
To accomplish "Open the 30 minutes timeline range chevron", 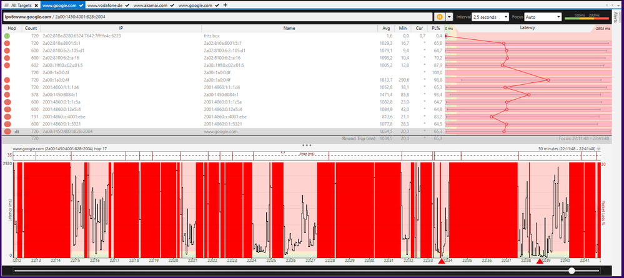I will click(x=598, y=150).
